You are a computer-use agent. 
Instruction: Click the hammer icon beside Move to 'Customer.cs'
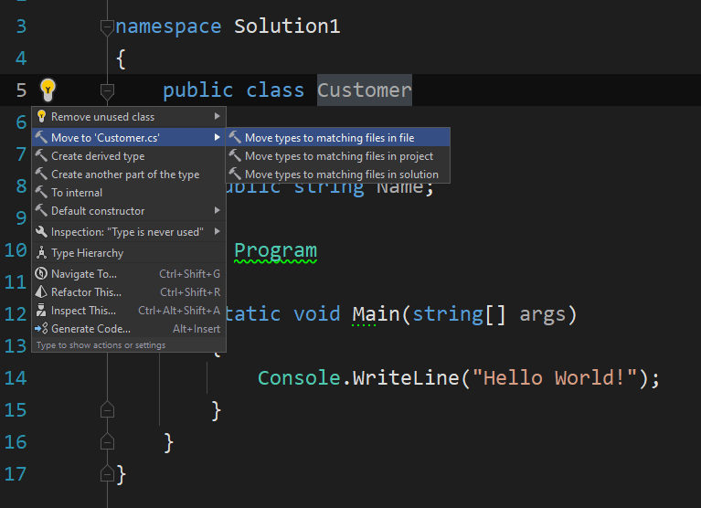41,137
